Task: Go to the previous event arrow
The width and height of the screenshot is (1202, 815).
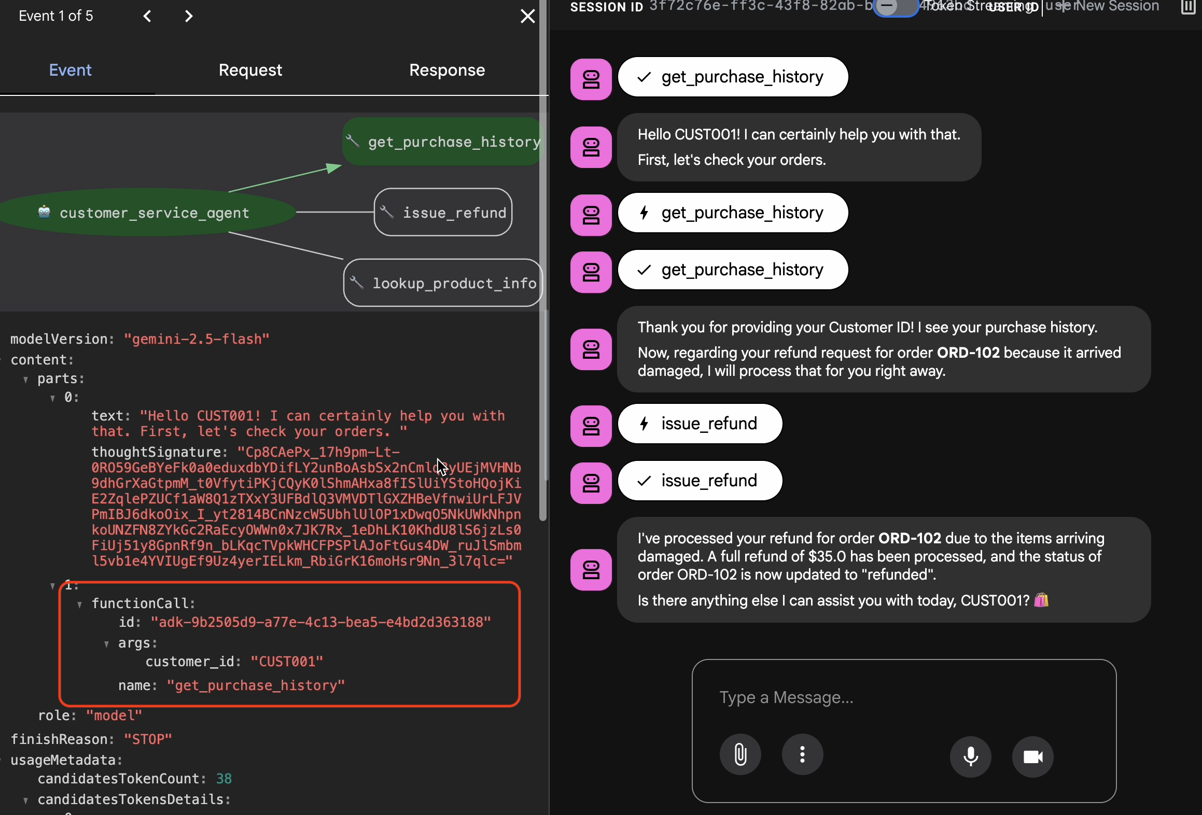Action: click(147, 17)
